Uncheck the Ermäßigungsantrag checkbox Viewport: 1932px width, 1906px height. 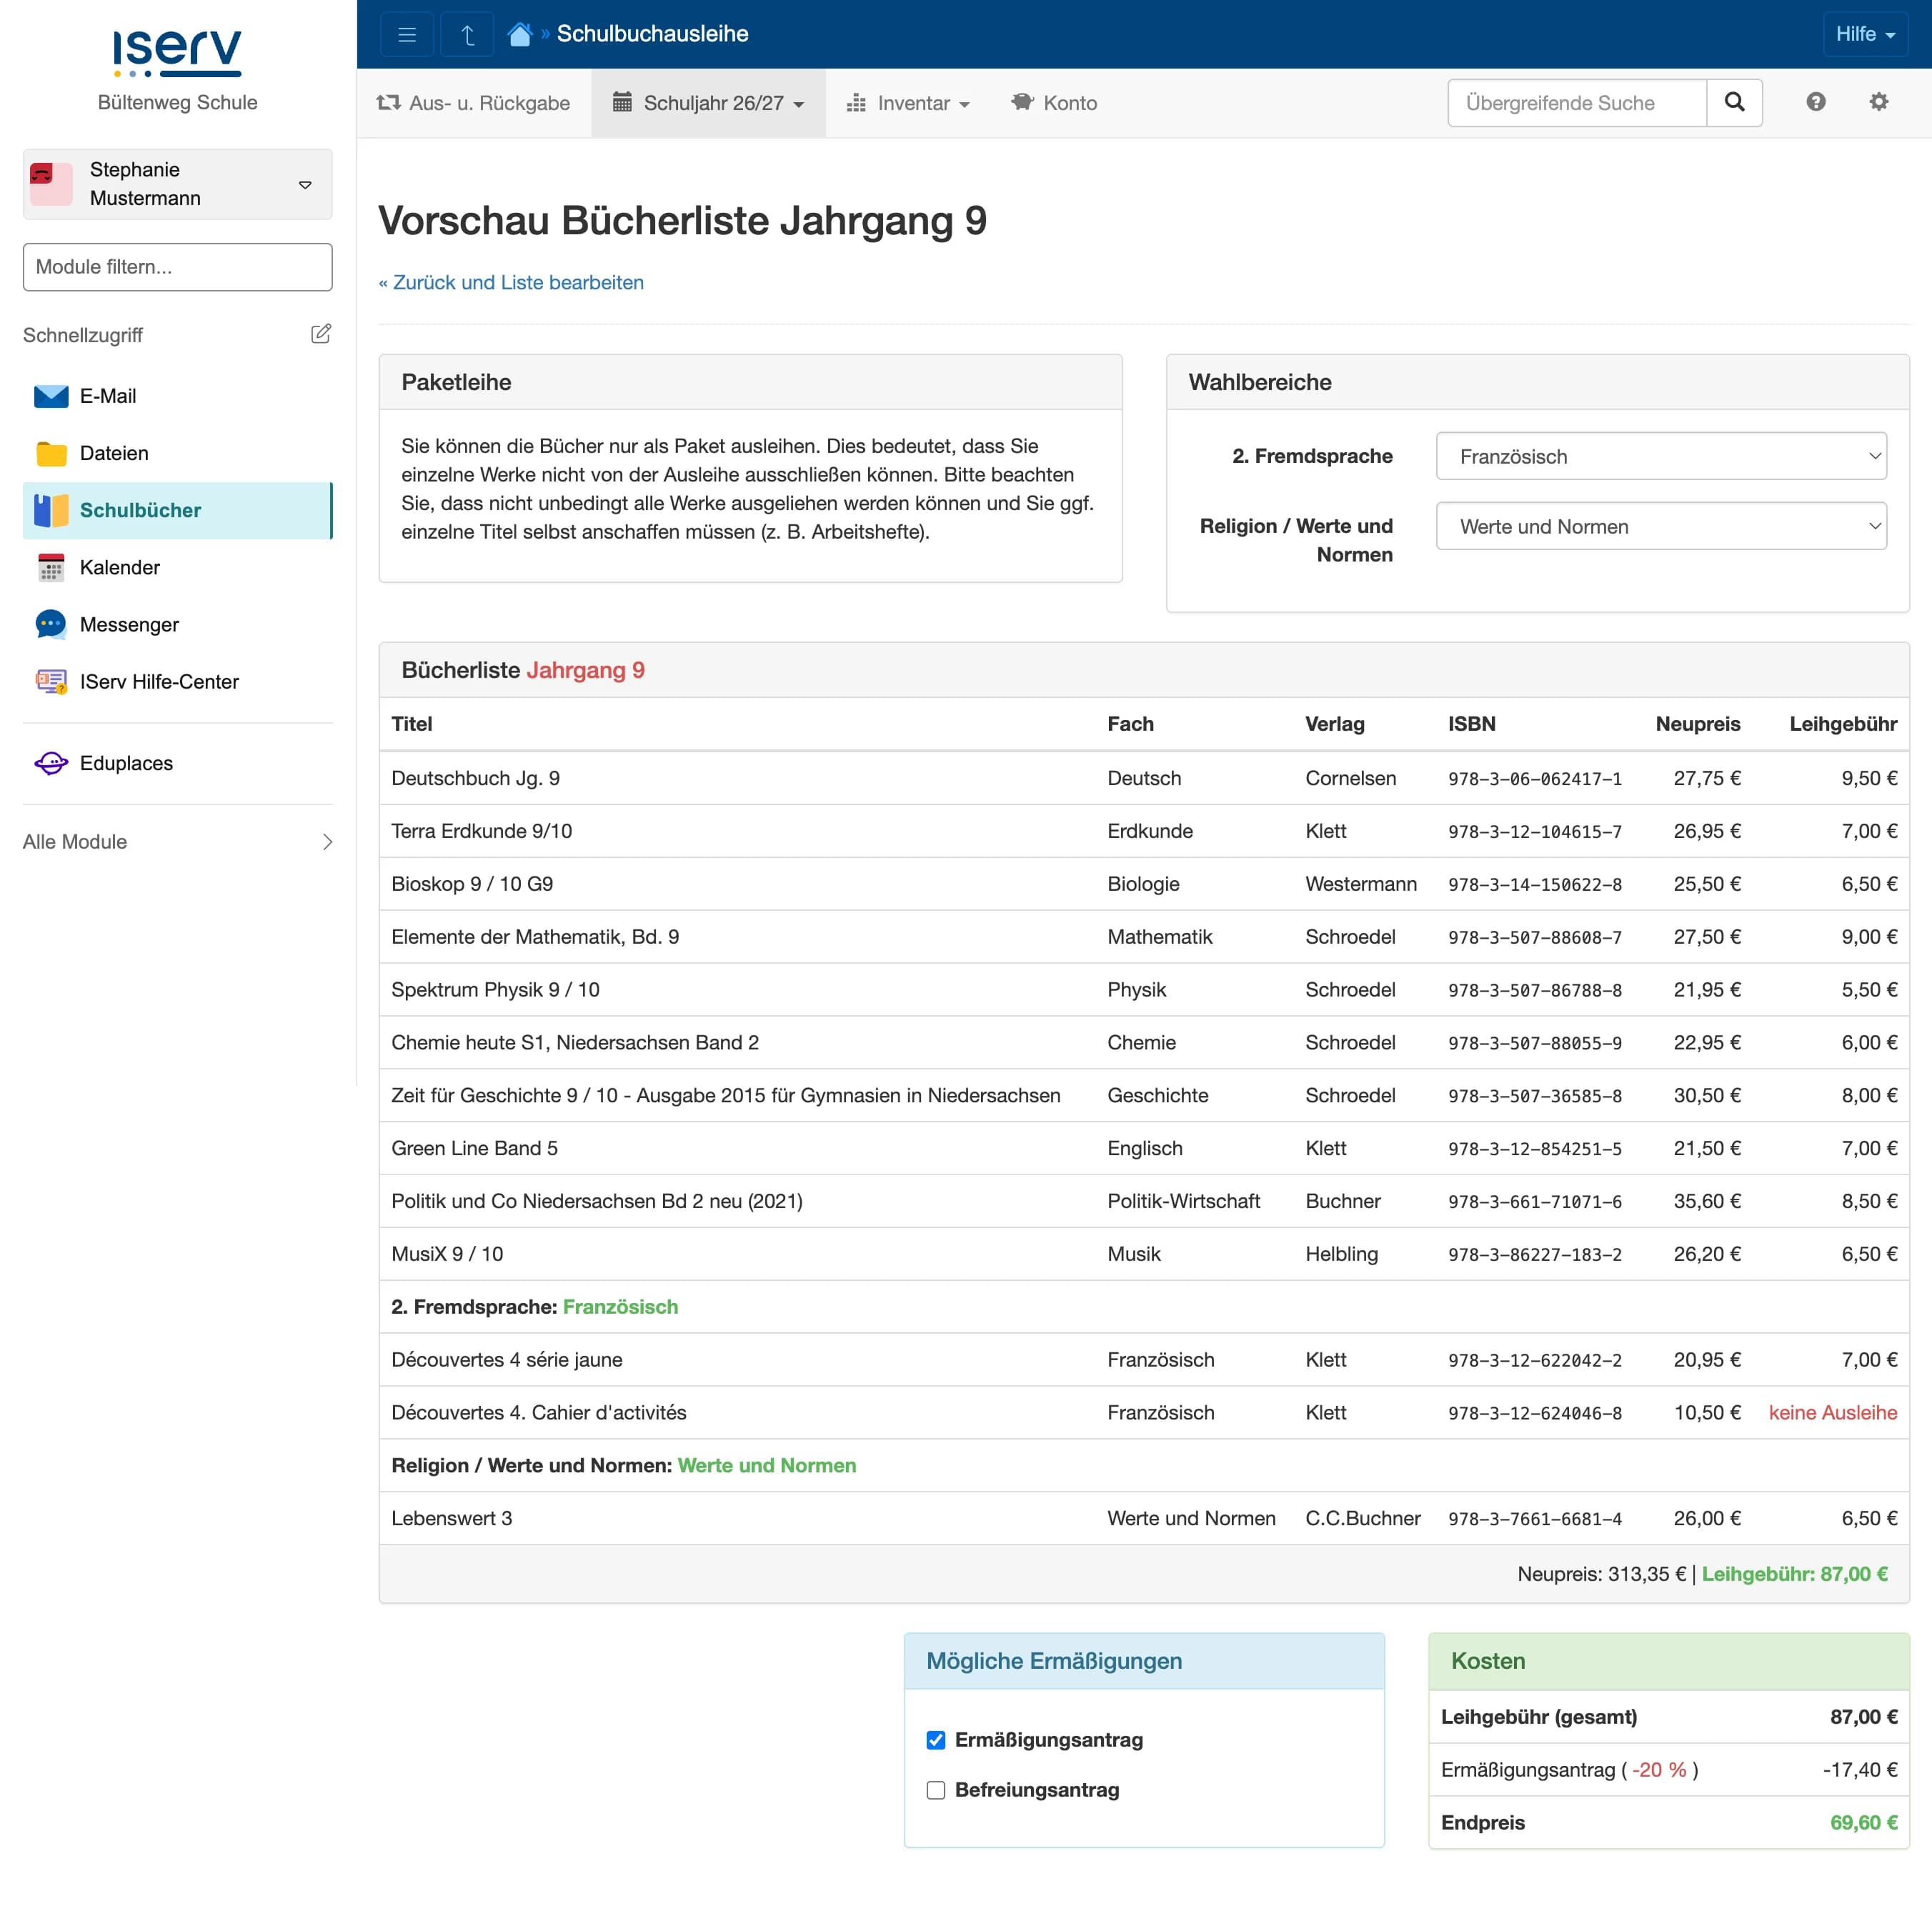click(x=935, y=1740)
